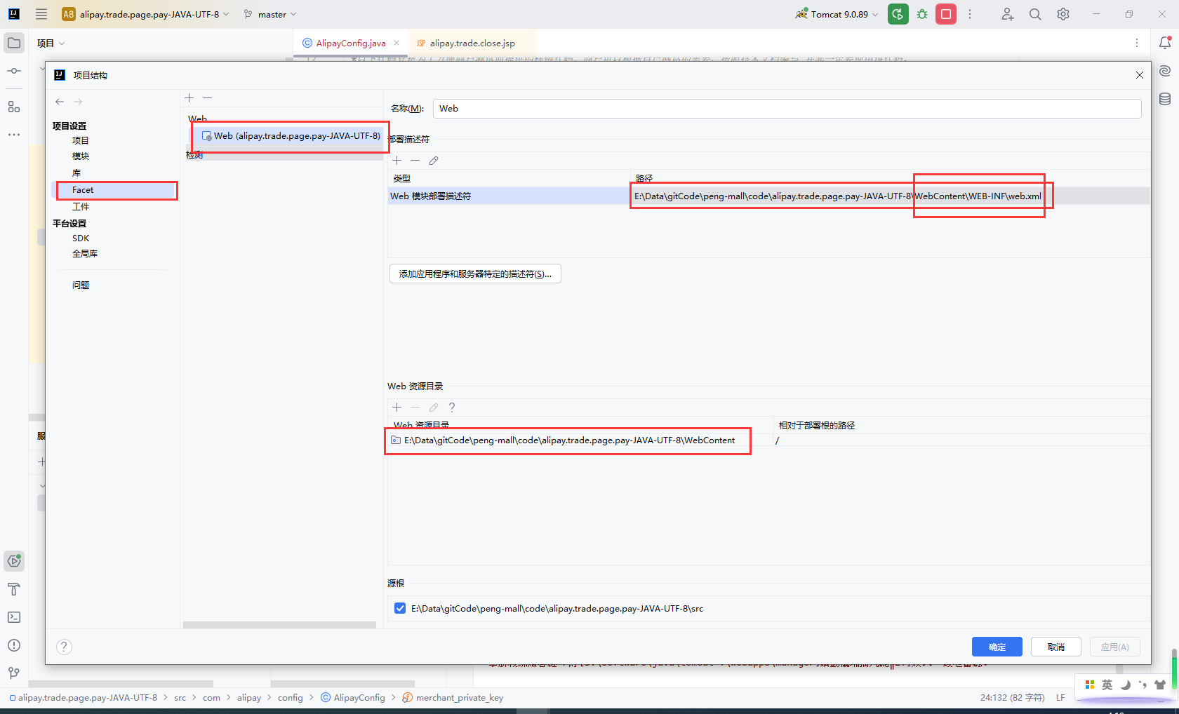
Task: Add a Web resource directory
Action: [397, 407]
